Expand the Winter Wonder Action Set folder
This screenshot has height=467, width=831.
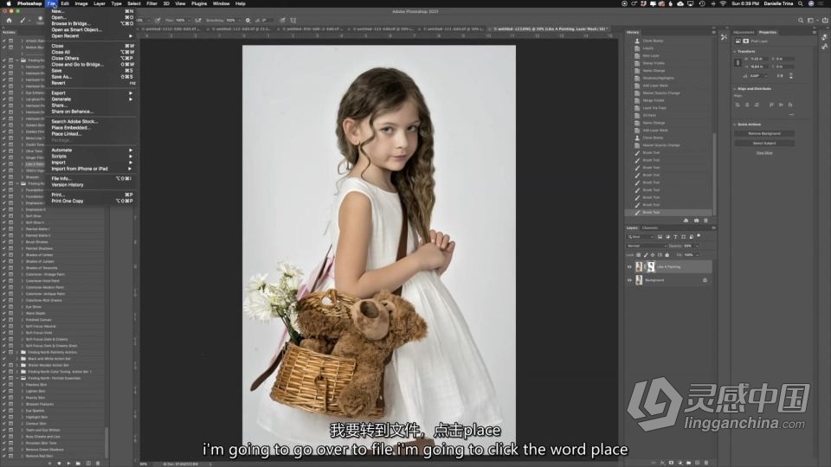tap(17, 365)
